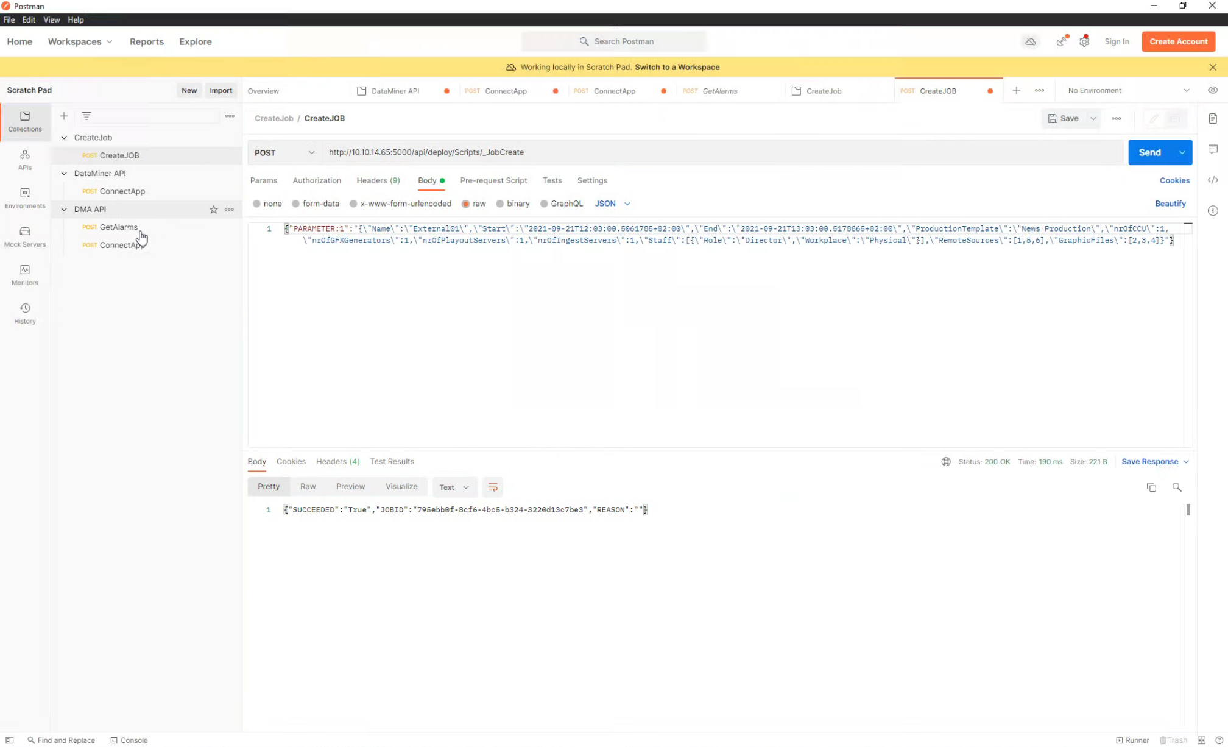Open request view more actions next to Save
The image size is (1228, 747).
1116,119
